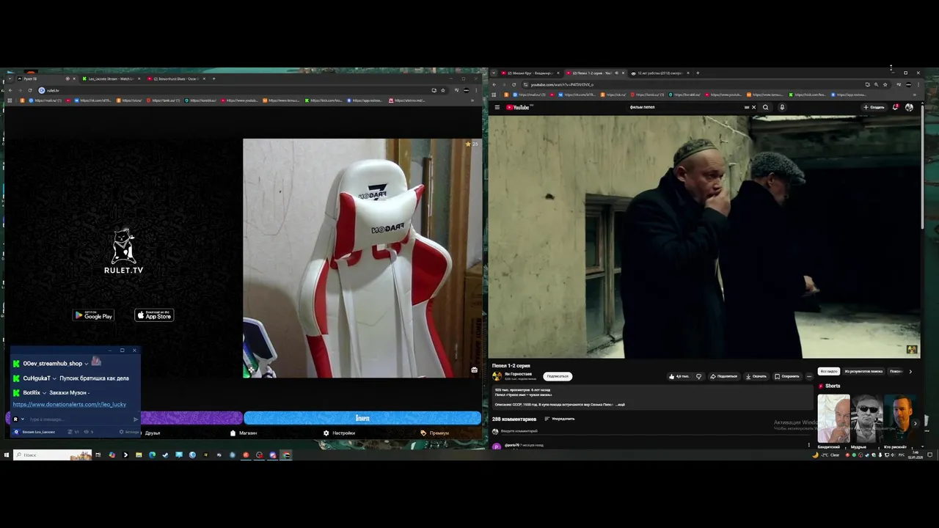
Task: Switch to Leo_Lacoste Stream Kick tab
Action: coord(112,78)
